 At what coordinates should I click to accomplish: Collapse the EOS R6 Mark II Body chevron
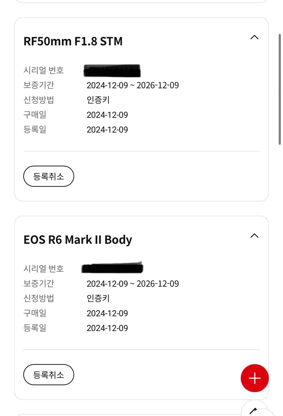point(254,236)
